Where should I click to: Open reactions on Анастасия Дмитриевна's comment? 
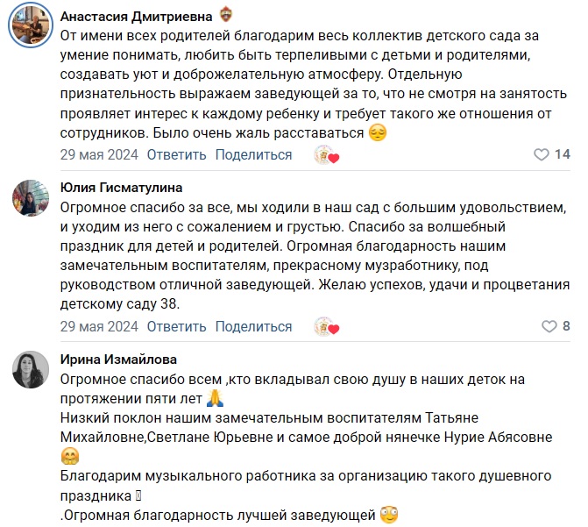pos(327,155)
